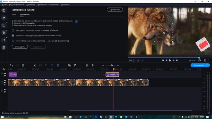The image size is (212, 119).
Task: Take a snapshot with camera icon
Action: click(x=205, y=60)
